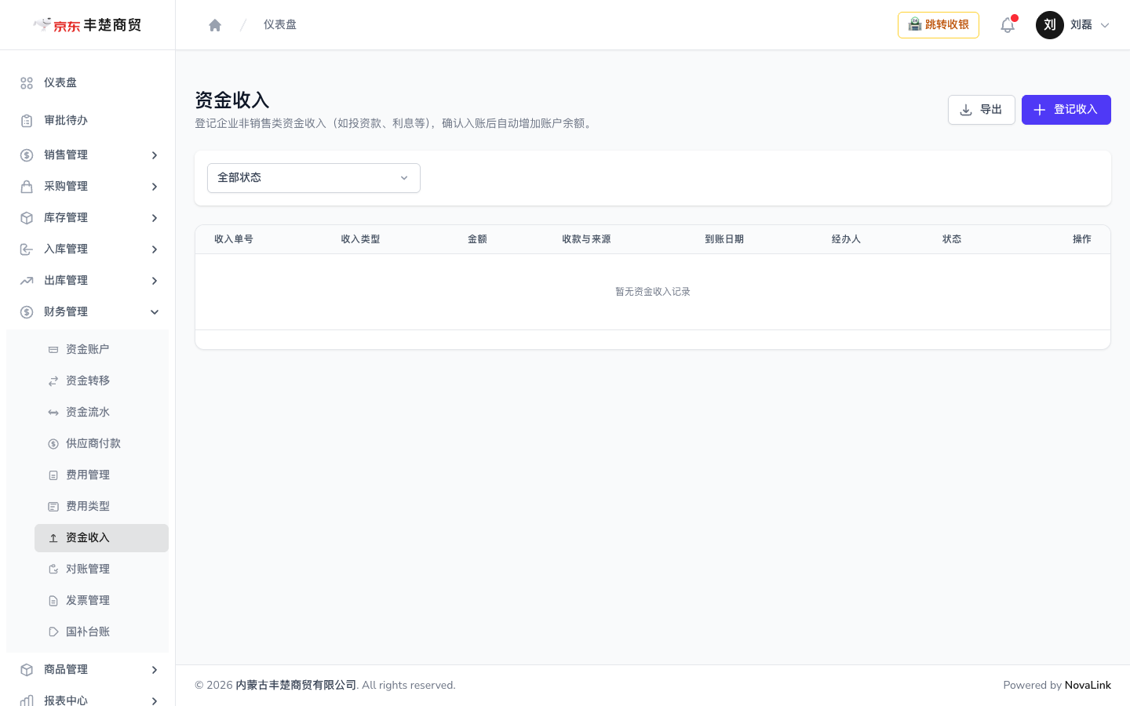Click the 采购管理 bag icon

(27, 187)
